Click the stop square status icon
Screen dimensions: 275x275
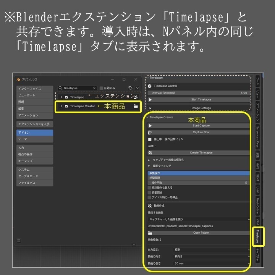click(x=150, y=139)
